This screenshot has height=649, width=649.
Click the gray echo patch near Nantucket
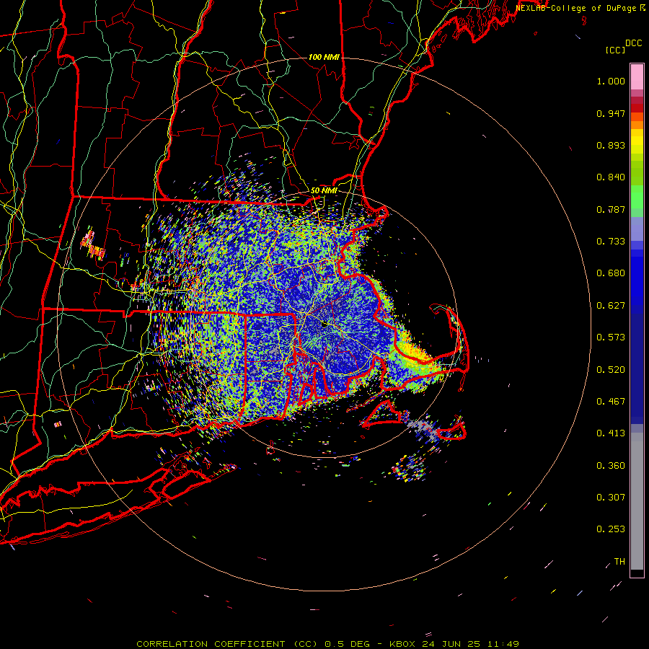(x=423, y=428)
